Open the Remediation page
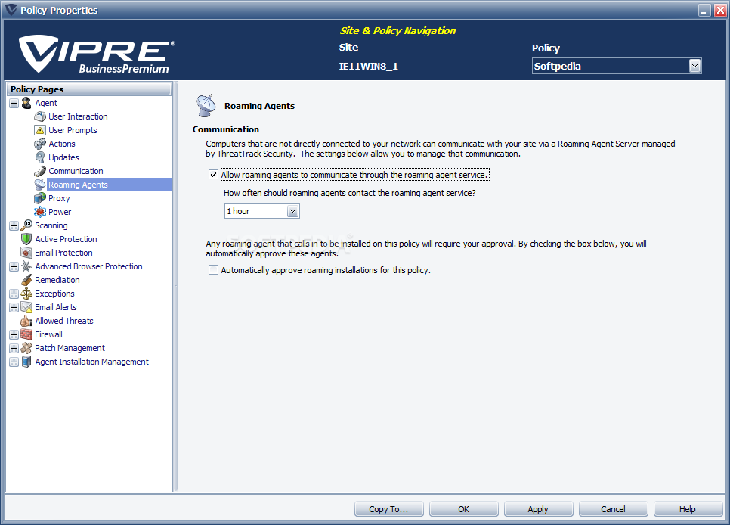Viewport: 730px width, 525px height. click(57, 280)
